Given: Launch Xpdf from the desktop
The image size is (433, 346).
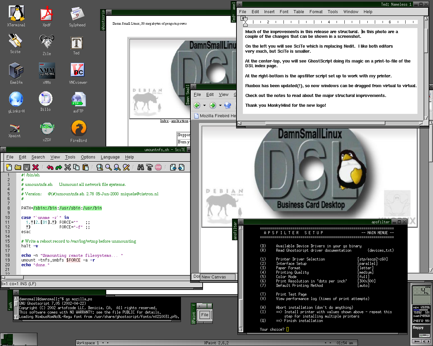Looking at the screenshot, I should pyautogui.click(x=47, y=16).
